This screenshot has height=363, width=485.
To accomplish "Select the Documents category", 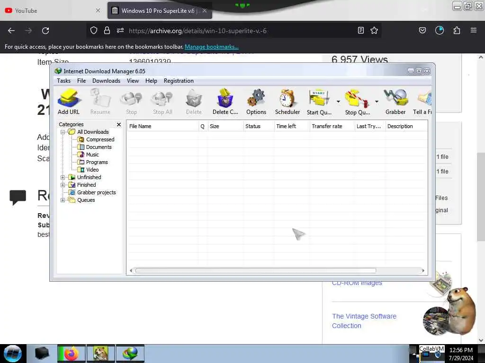I will click(x=99, y=147).
